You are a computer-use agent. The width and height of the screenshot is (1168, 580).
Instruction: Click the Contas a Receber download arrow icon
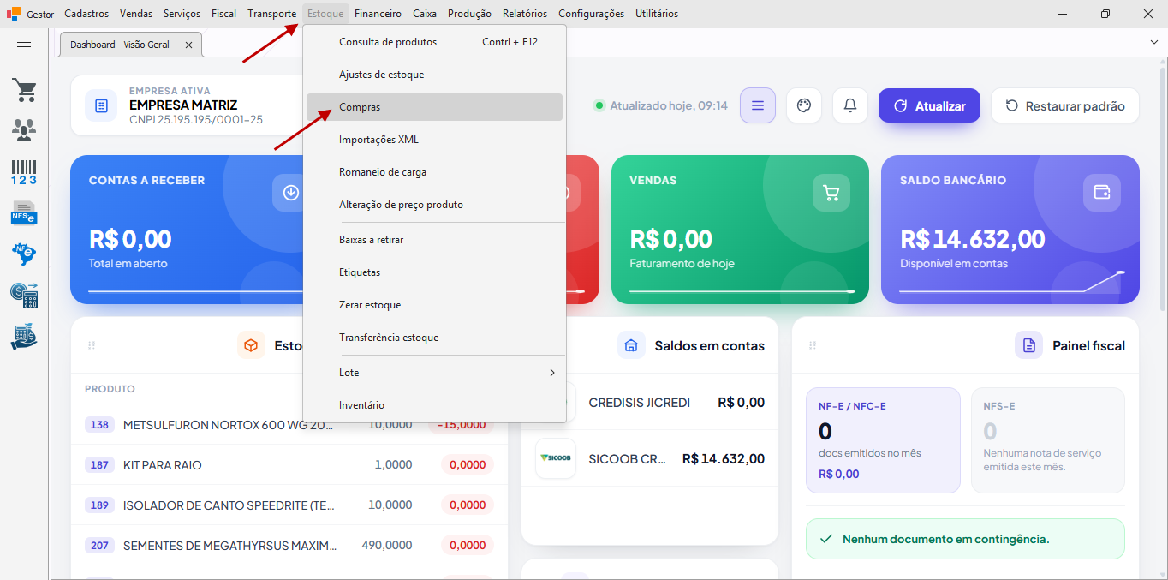click(291, 193)
